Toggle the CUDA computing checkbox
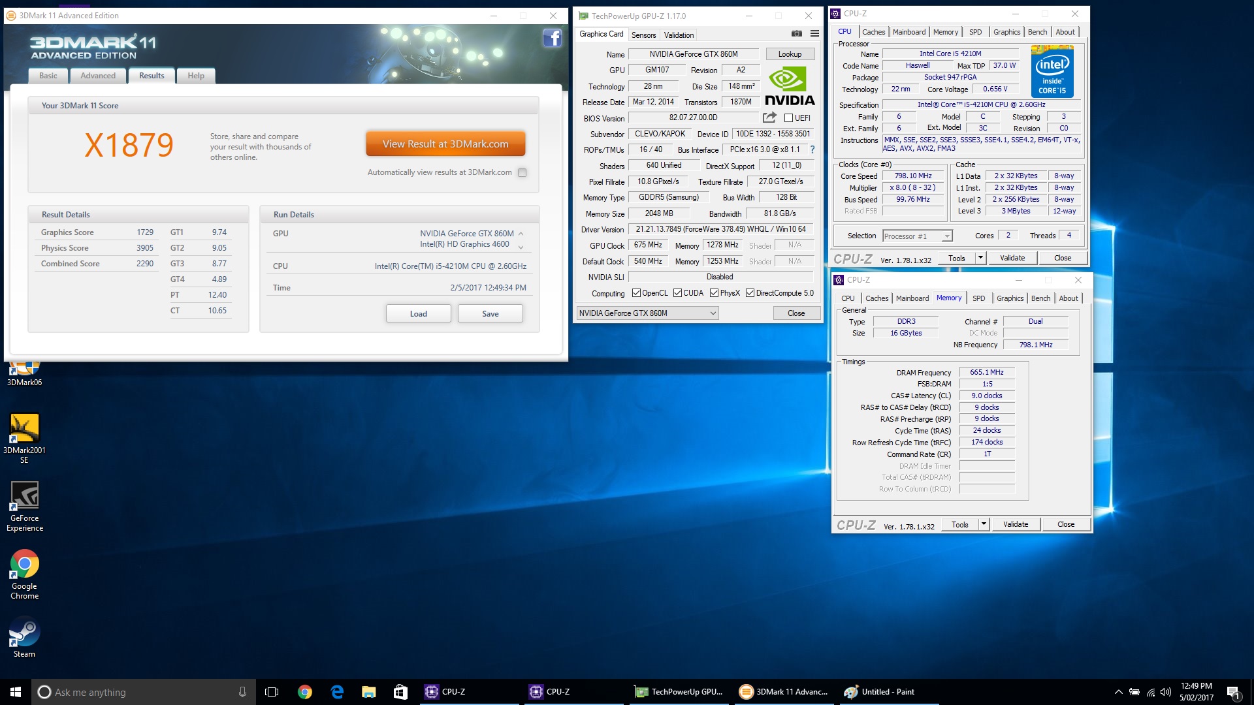 [677, 293]
